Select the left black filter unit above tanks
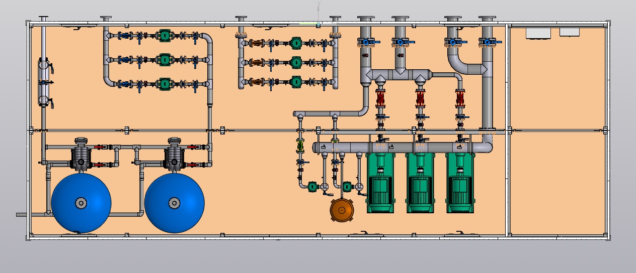Viewport: 636px width, 273px height. (81, 155)
